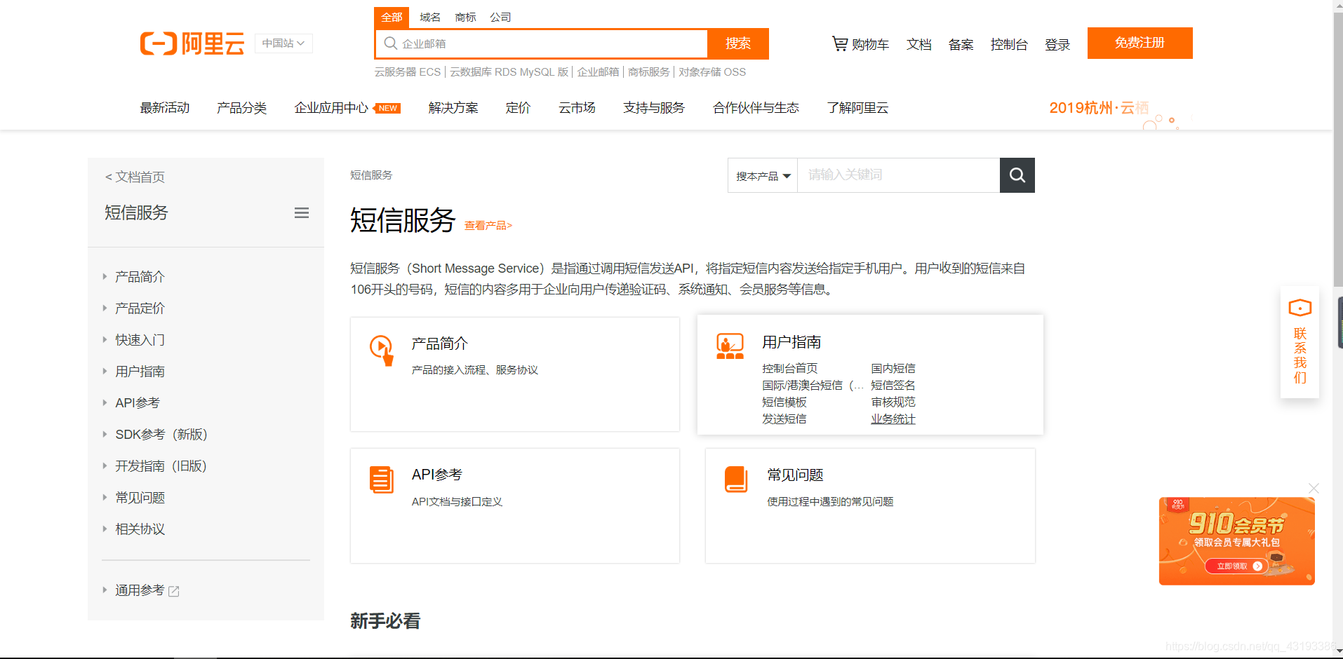Click the API参考 document icon

point(382,480)
